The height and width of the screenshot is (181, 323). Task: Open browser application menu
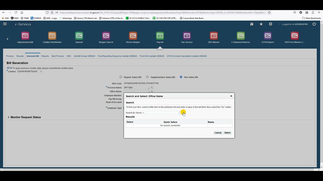point(319,12)
